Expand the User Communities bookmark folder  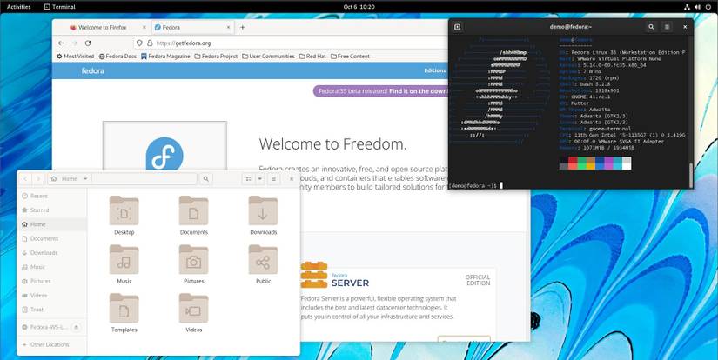click(x=268, y=57)
